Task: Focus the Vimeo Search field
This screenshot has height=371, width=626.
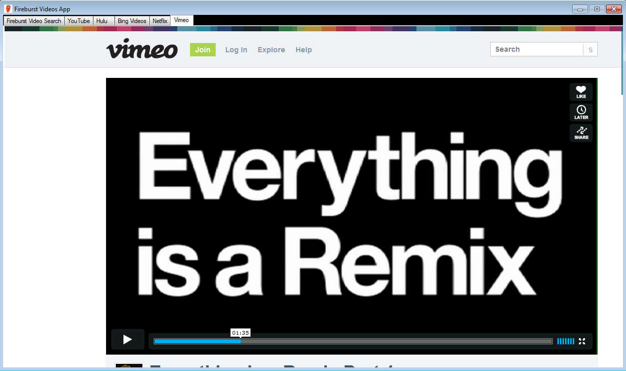Action: click(536, 49)
